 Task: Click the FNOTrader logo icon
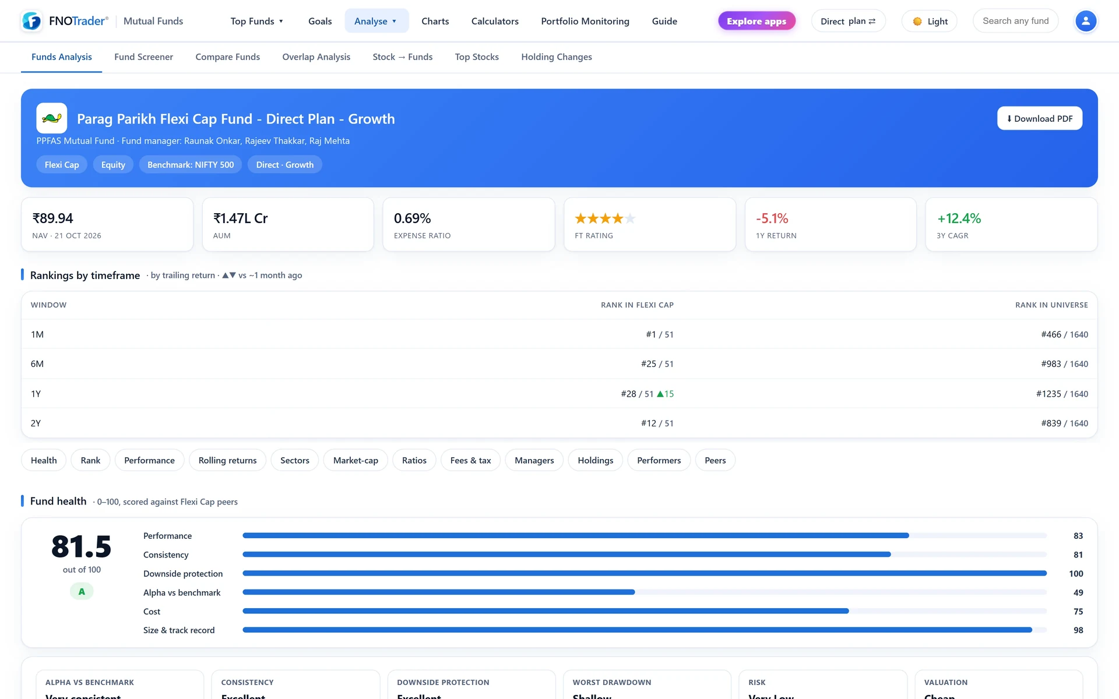(31, 21)
